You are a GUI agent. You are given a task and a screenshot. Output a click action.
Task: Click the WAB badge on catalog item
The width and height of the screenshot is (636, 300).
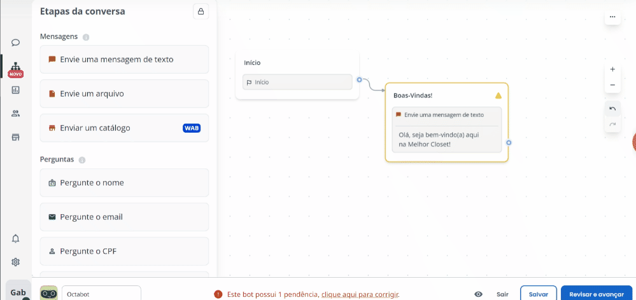point(192,128)
